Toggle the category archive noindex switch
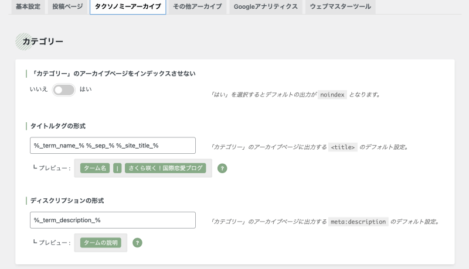469x269 pixels. [x=64, y=90]
